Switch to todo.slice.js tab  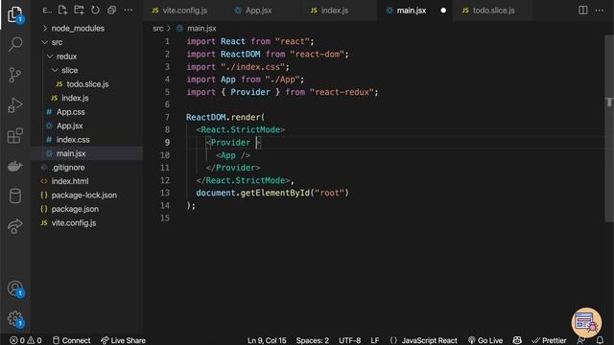493,11
